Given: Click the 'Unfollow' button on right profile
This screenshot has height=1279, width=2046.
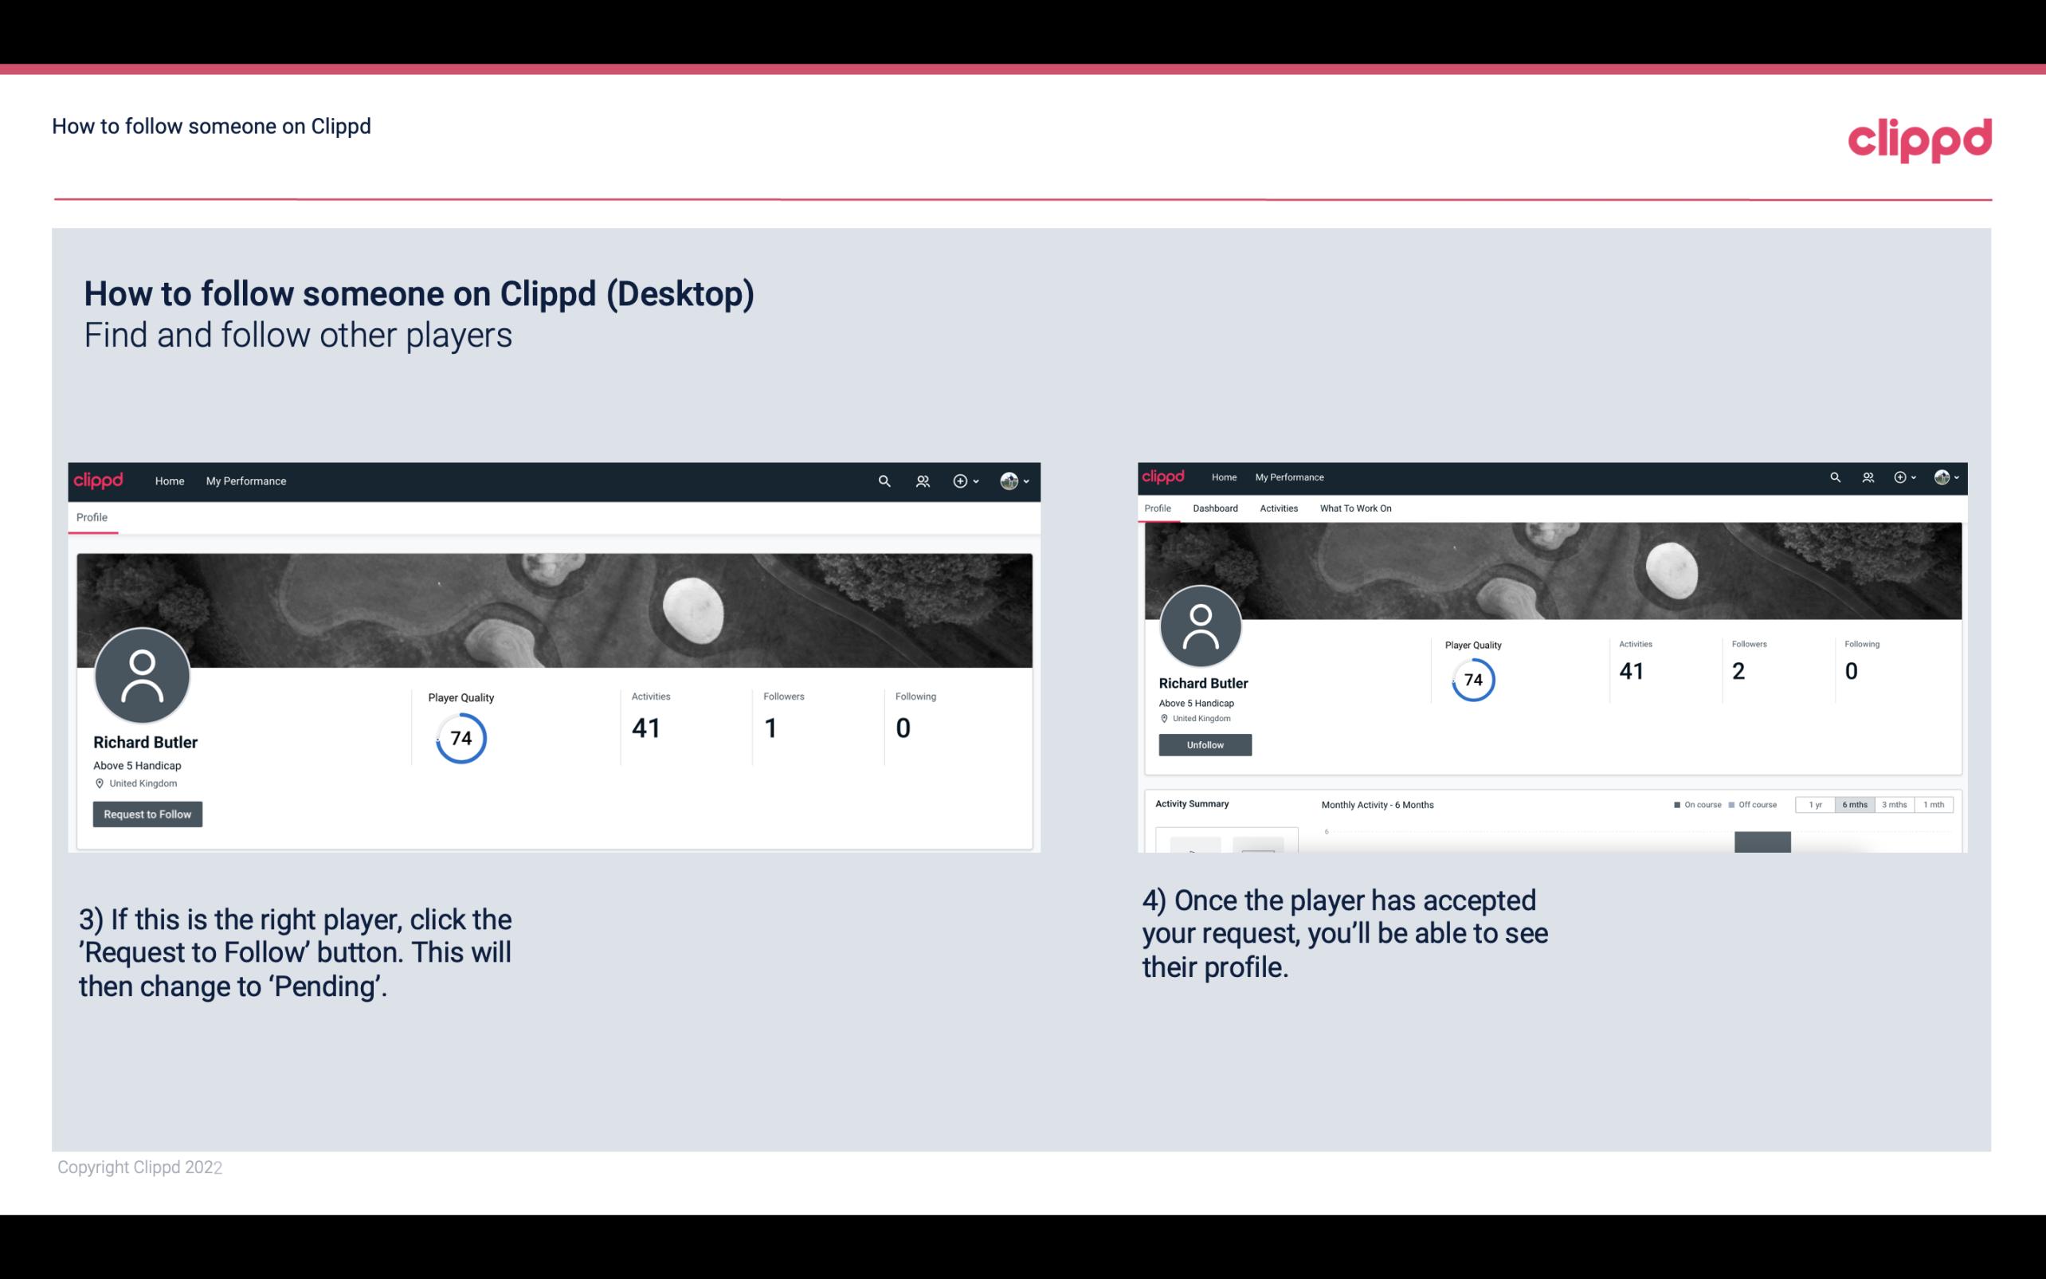Looking at the screenshot, I should (1203, 744).
